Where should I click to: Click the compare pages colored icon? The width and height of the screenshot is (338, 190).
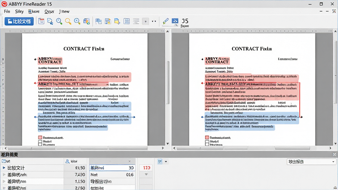click(86, 21)
